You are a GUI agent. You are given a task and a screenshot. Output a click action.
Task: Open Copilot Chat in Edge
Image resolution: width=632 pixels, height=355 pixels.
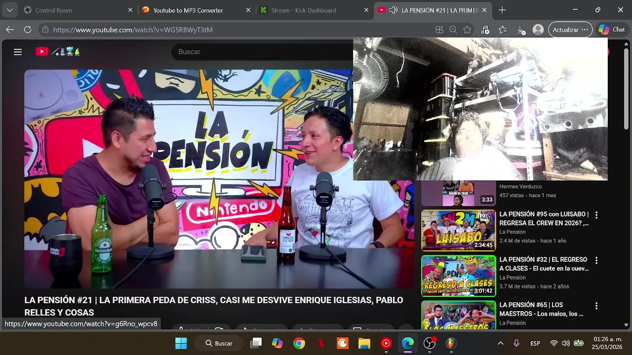pos(612,30)
